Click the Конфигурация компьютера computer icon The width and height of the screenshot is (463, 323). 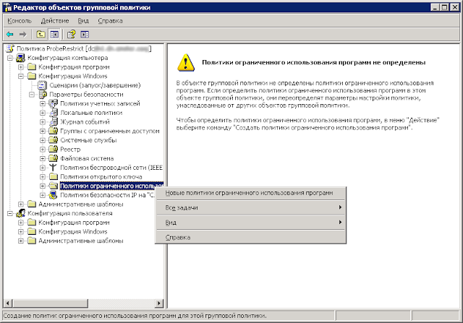click(21, 58)
